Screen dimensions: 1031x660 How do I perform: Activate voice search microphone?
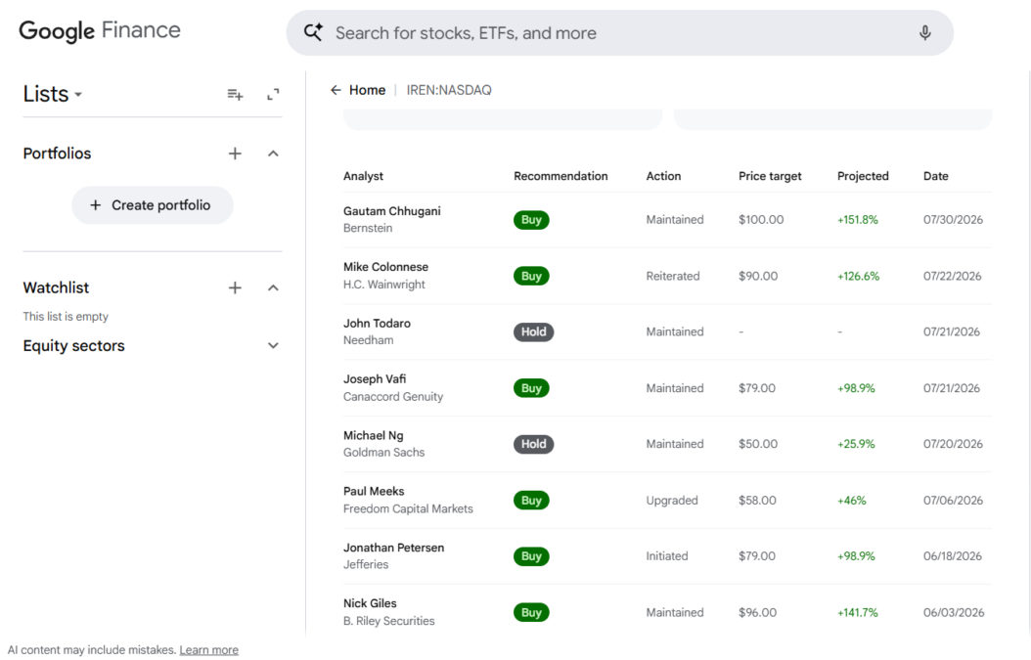[924, 32]
